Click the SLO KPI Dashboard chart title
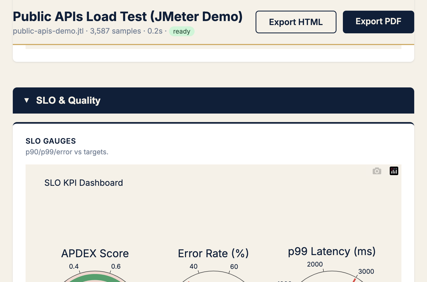This screenshot has height=282, width=427. coord(84,183)
